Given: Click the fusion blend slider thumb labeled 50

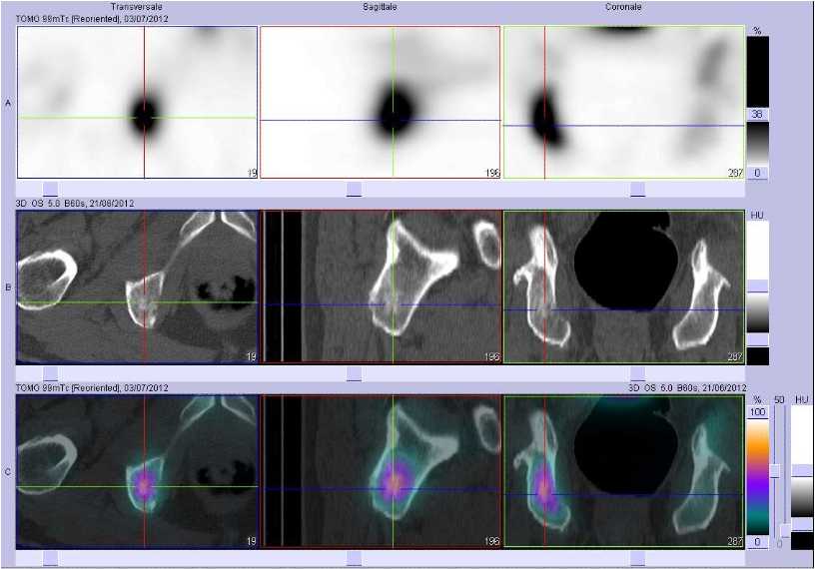Looking at the screenshot, I should (x=775, y=471).
